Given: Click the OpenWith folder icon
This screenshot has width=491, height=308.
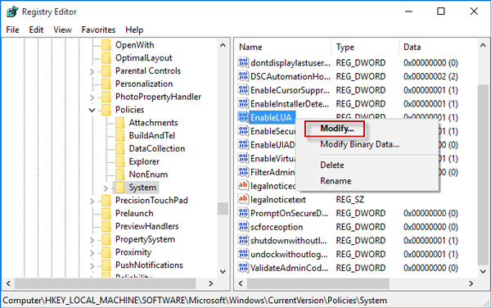Looking at the screenshot, I should 106,45.
